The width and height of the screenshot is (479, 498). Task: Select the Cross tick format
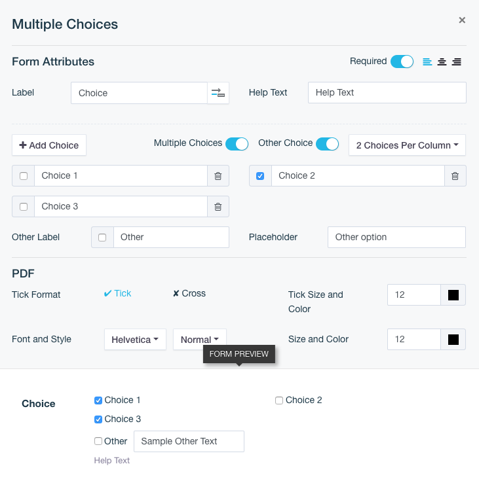189,294
